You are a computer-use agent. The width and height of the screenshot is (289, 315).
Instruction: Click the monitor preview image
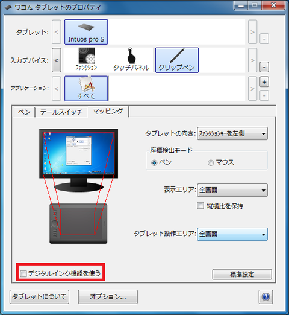[x=79, y=161]
